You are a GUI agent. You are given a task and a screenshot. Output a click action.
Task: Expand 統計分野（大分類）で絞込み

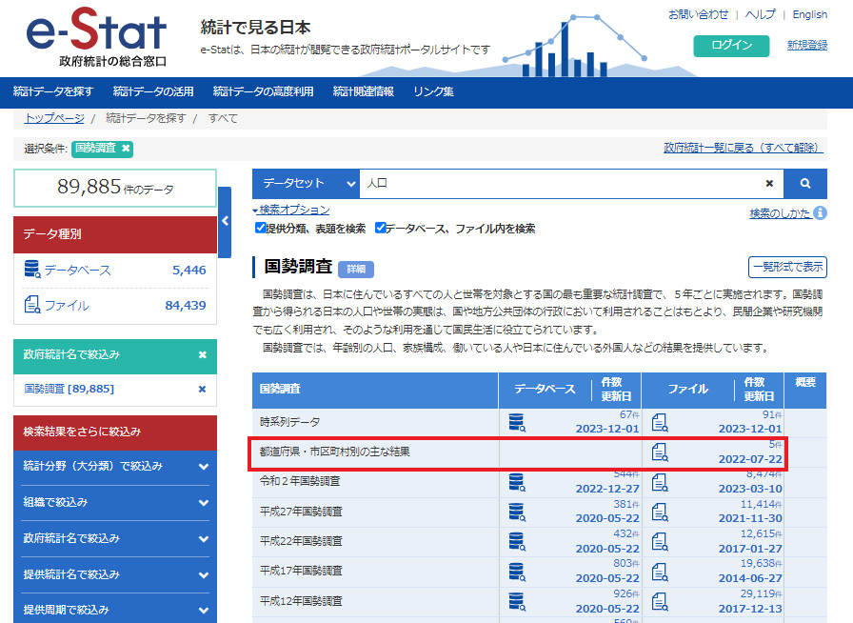(x=115, y=467)
